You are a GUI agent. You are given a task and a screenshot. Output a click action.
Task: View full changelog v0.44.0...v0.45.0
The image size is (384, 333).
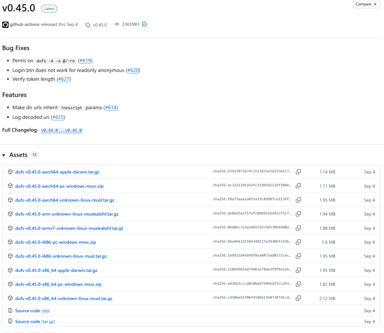[61, 130]
